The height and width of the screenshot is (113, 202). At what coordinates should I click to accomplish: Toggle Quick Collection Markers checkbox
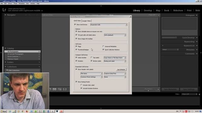pyautogui.click(x=103, y=50)
